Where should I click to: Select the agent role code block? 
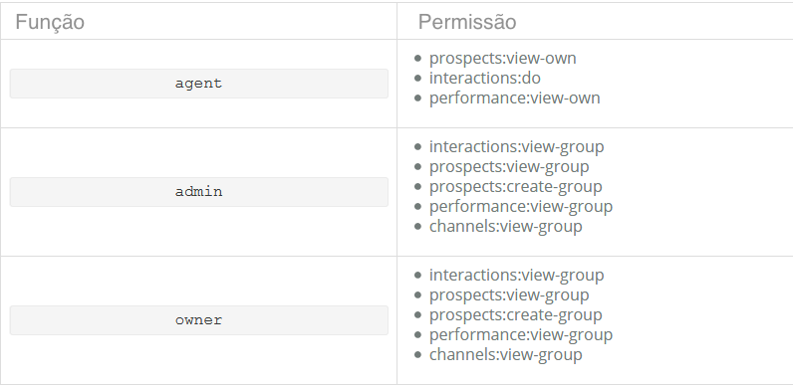199,84
